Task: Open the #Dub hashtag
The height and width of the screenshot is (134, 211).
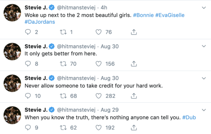Action: 189,117
